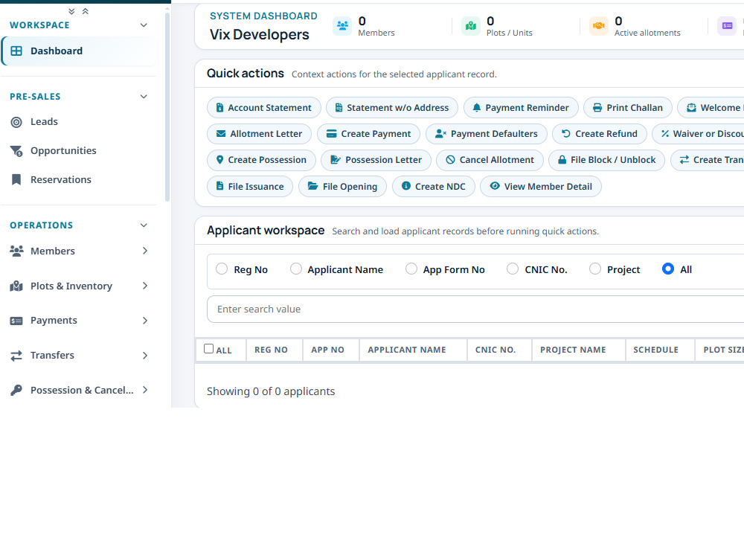Click the collapse all double-chevron up icon
This screenshot has height=558, width=744.
pos(86,11)
